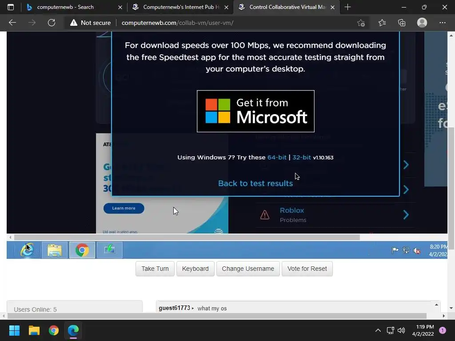Expand the Roblox row chevron arrow
Image resolution: width=455 pixels, height=341 pixels.
pos(406,214)
